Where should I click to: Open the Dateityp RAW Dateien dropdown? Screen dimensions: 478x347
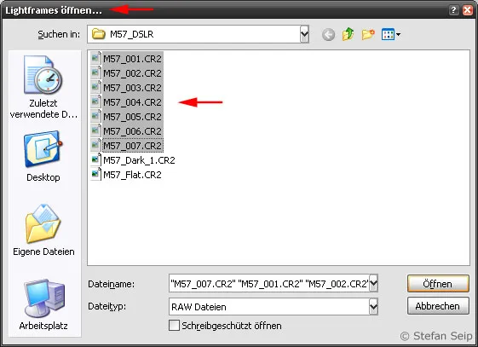(373, 306)
